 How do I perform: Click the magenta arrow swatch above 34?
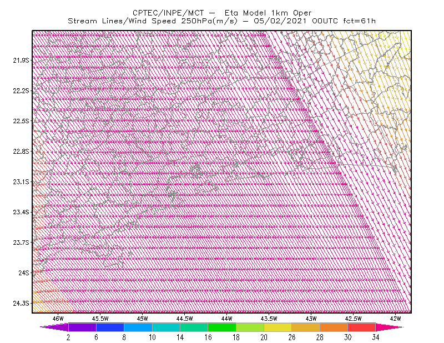(x=390, y=327)
